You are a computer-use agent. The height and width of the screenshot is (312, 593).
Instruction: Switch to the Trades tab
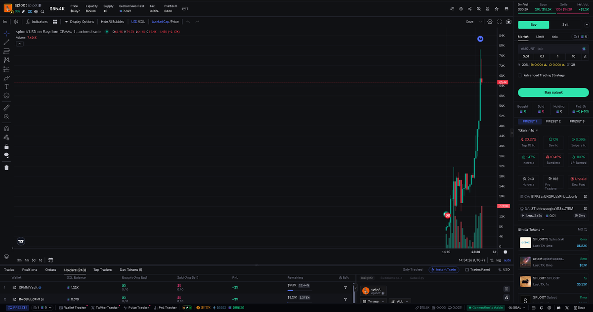click(9, 270)
